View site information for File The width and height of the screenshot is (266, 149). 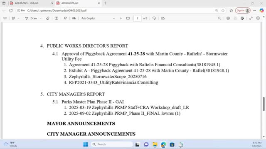point(21,10)
